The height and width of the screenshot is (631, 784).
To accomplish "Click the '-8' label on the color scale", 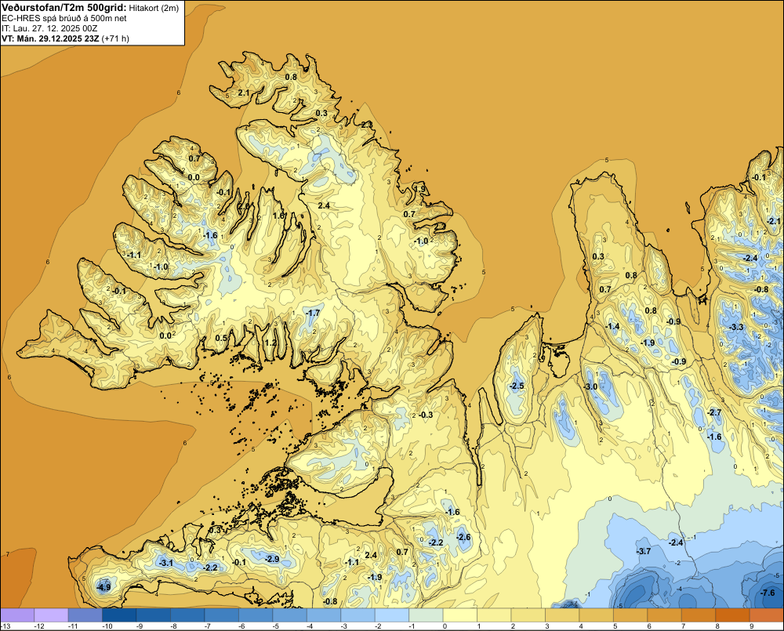I will coord(173,626).
